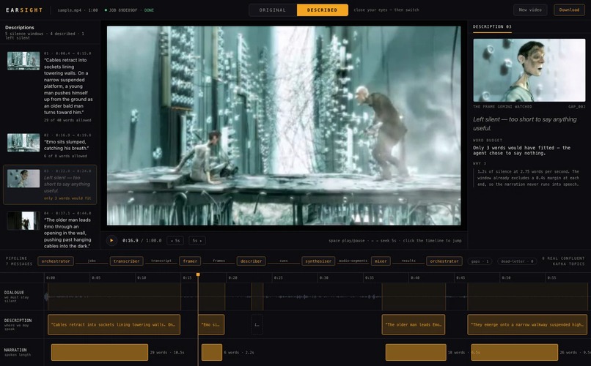Click the DIALOGUE track label

click(15, 292)
